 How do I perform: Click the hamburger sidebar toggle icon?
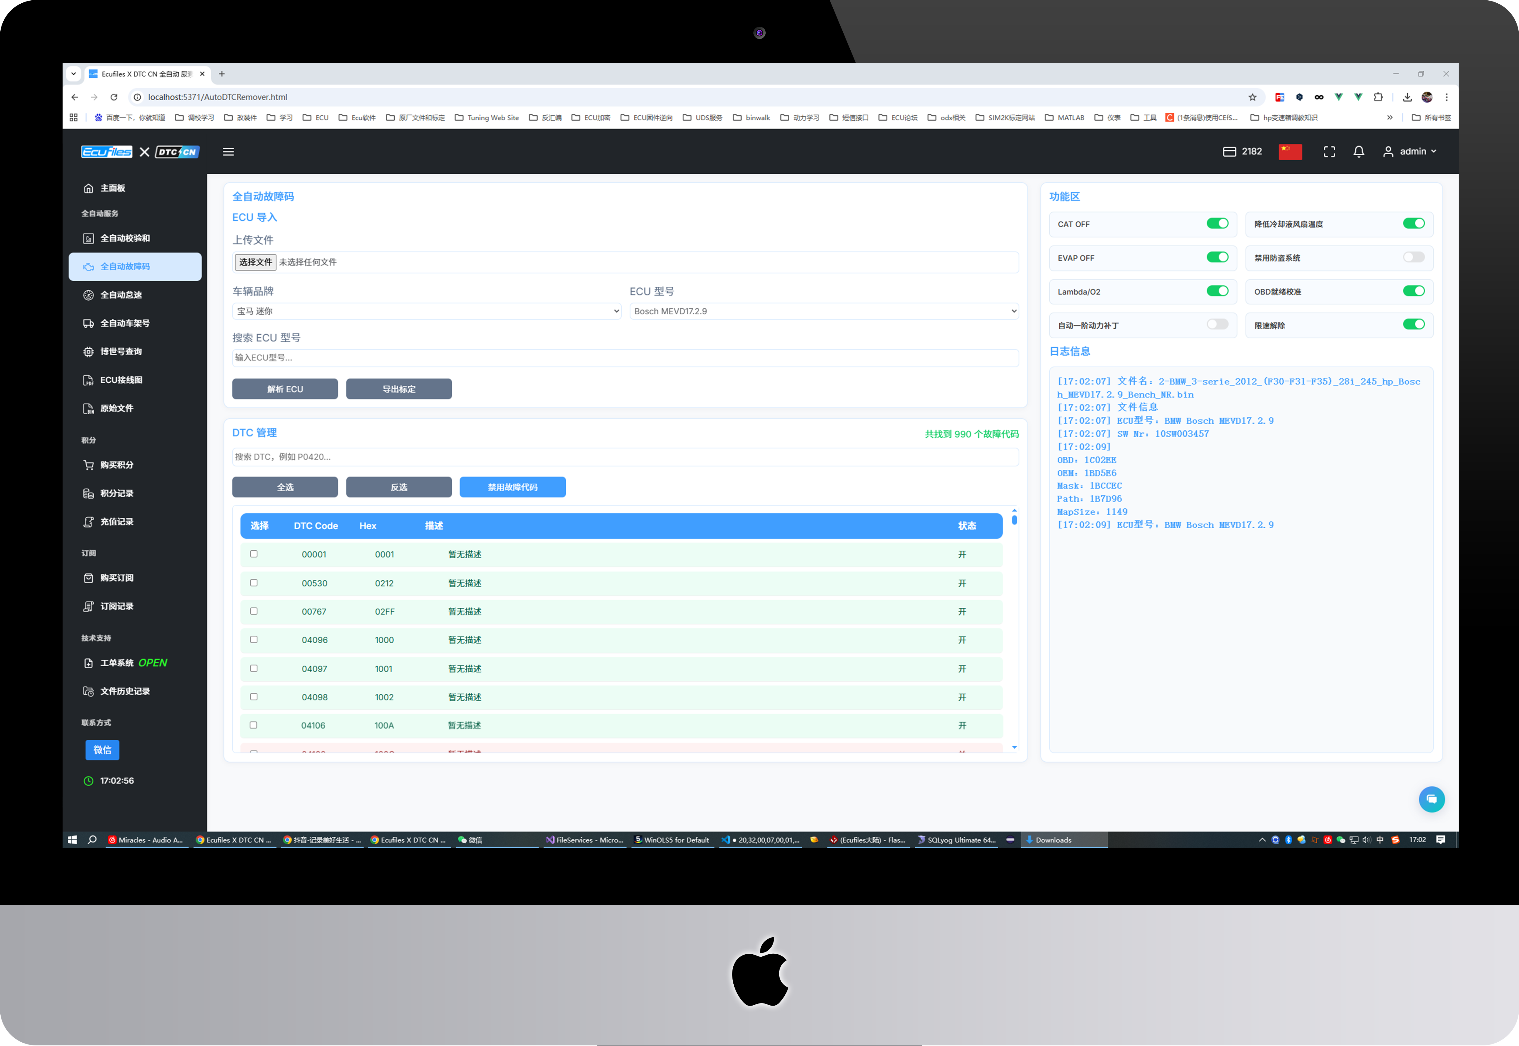[x=228, y=151]
